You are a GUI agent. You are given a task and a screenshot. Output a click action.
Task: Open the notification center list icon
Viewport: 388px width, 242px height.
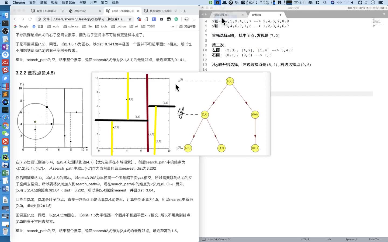(381, 2)
